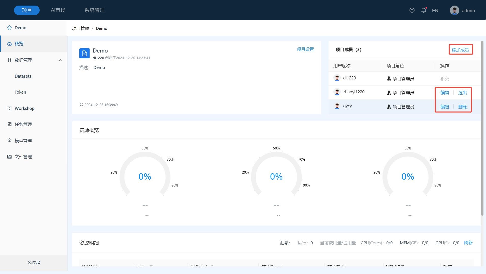The height and width of the screenshot is (274, 486).
Task: Open the notifications bell icon
Action: tap(423, 10)
